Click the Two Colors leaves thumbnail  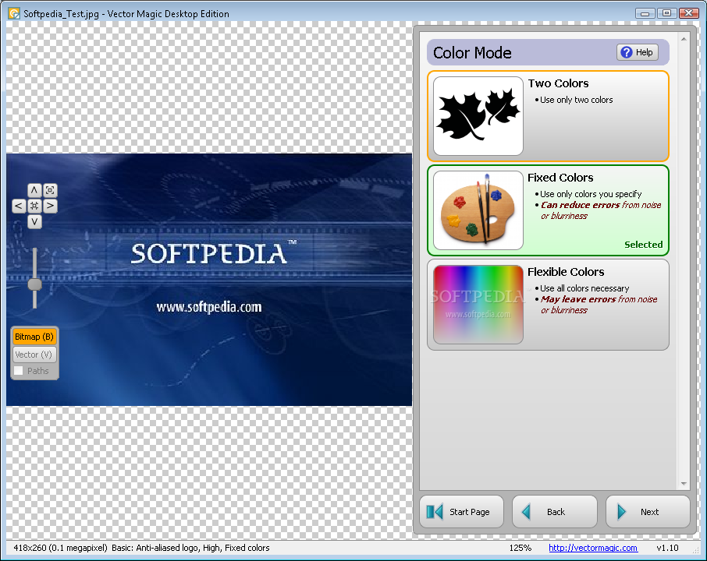pos(478,116)
